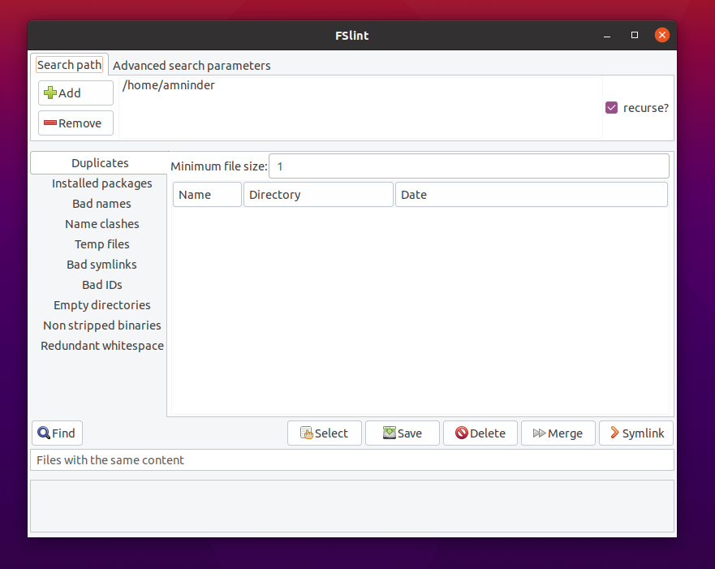Sort by the Name column header
The height and width of the screenshot is (569, 715).
(x=207, y=195)
